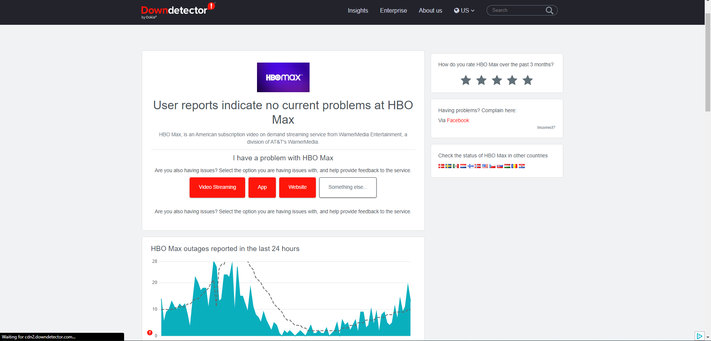Click the globe icon beside US
This screenshot has width=711, height=341.
click(x=457, y=10)
